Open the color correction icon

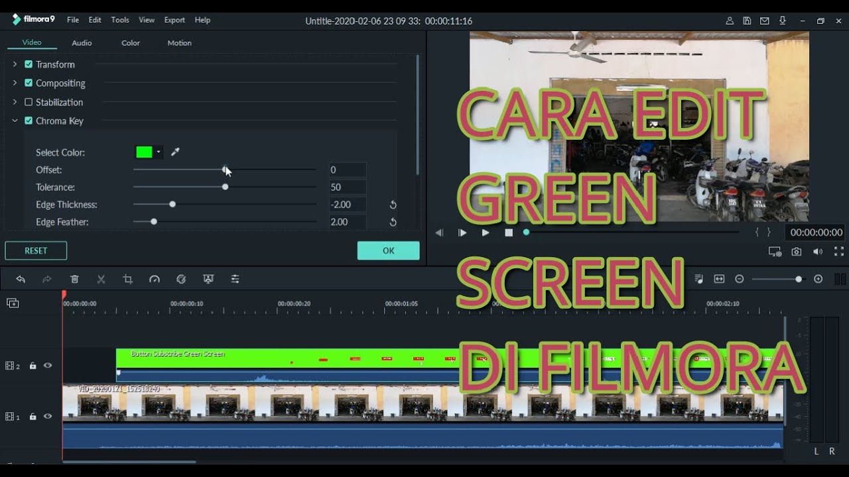click(181, 280)
